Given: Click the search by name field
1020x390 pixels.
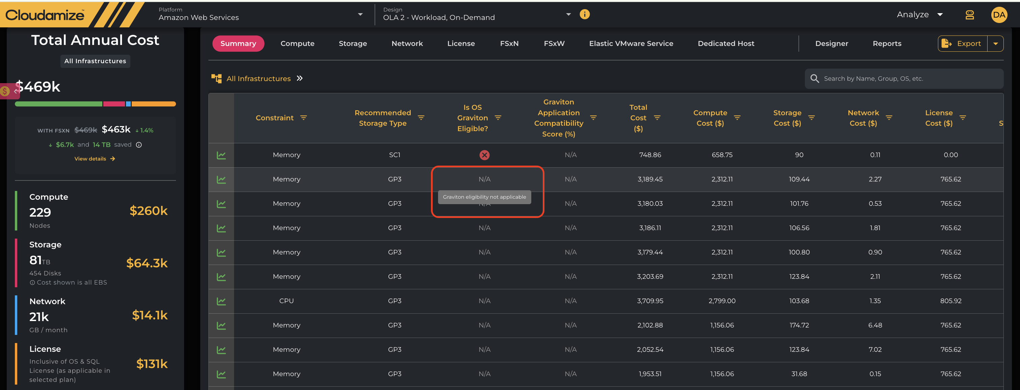Looking at the screenshot, I should click(904, 78).
